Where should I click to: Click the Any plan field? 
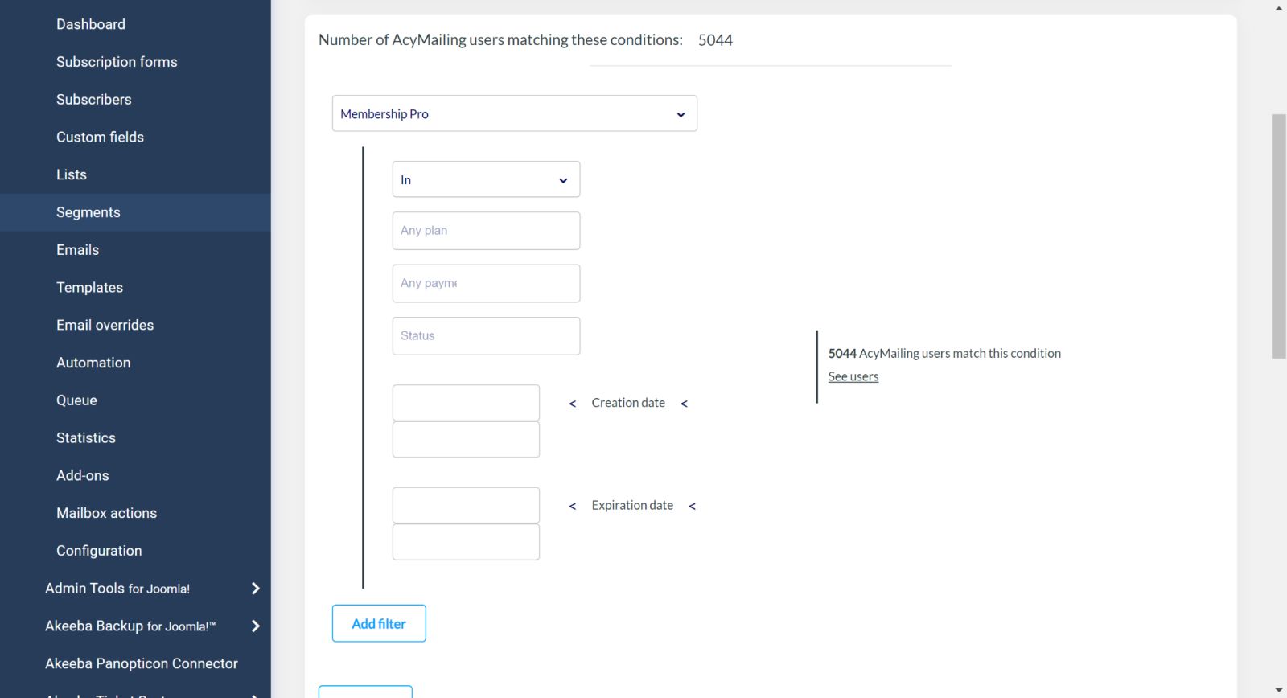(486, 231)
